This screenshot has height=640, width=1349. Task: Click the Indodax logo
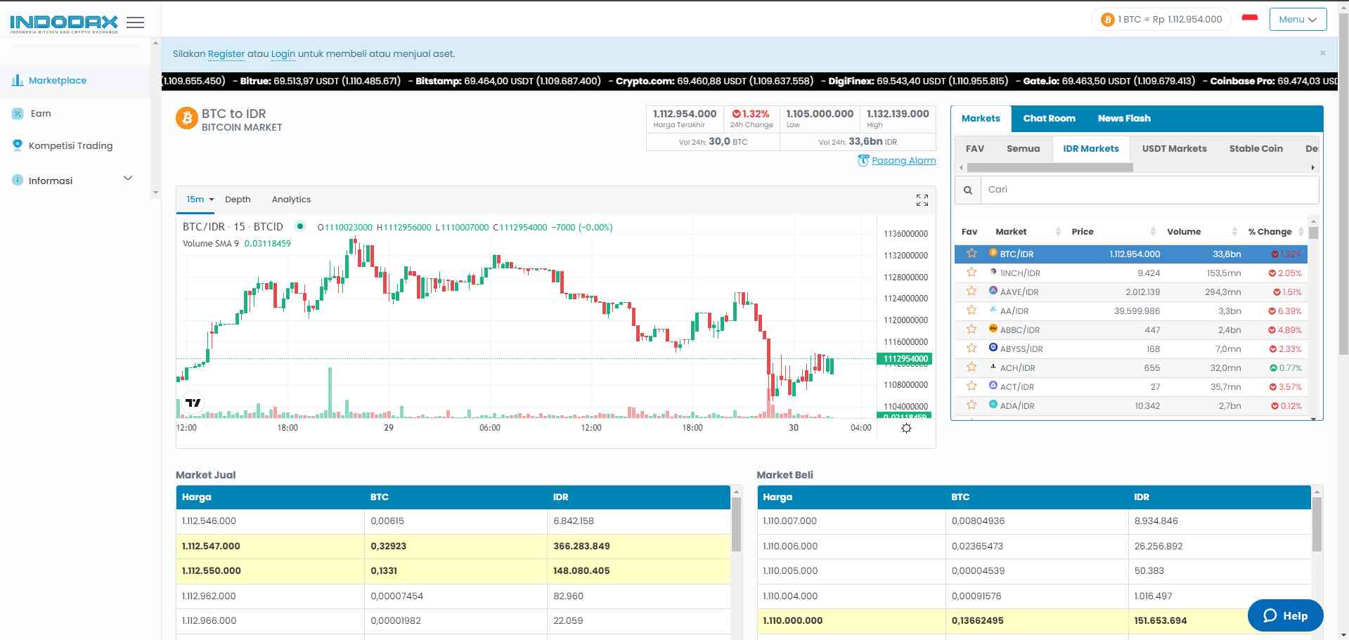(63, 21)
